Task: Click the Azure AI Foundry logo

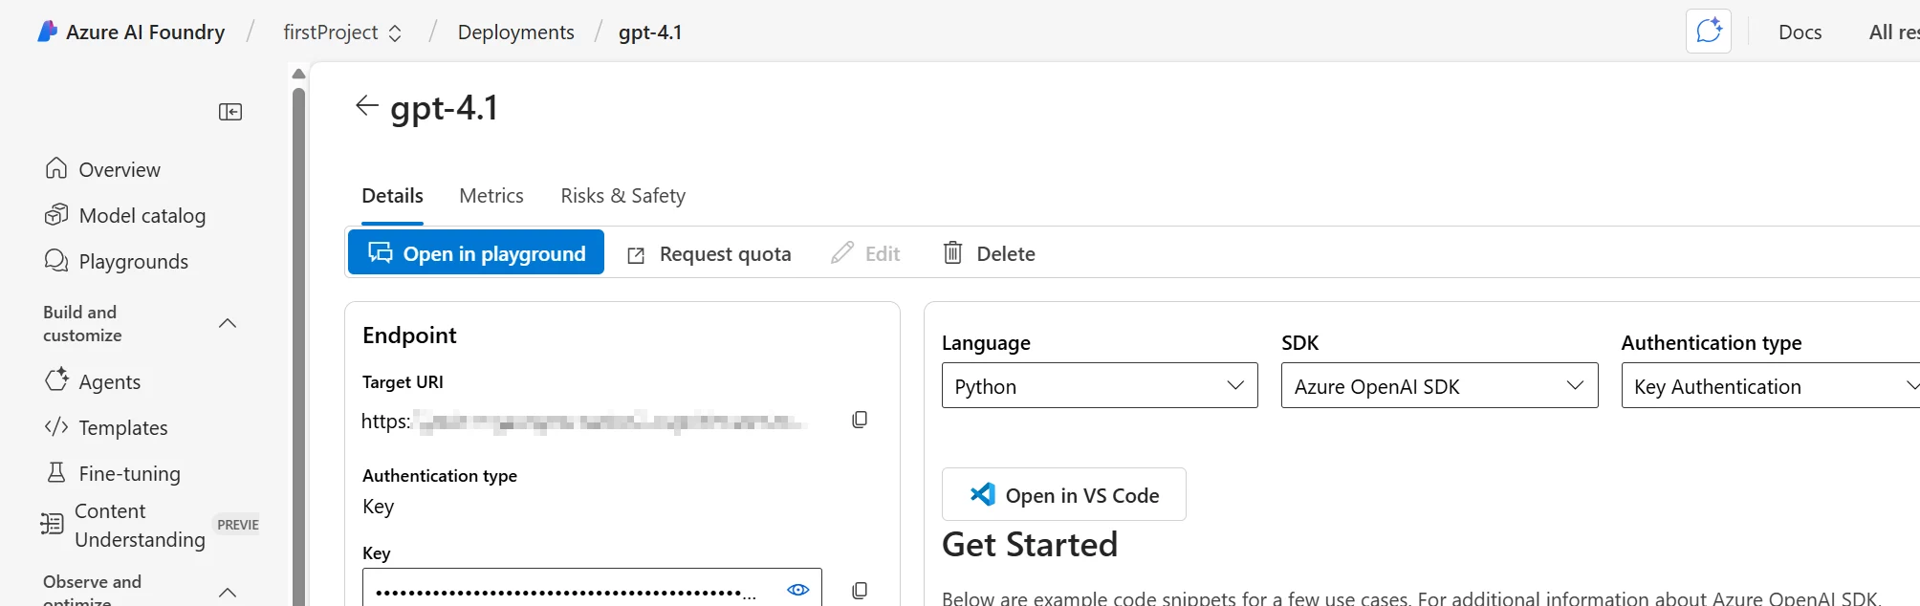Action: coord(47,32)
